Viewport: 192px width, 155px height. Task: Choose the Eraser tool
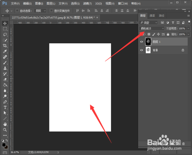click(5, 79)
